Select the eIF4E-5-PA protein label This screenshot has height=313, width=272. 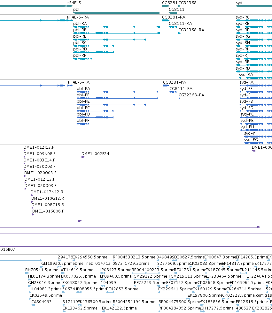pos(79,82)
